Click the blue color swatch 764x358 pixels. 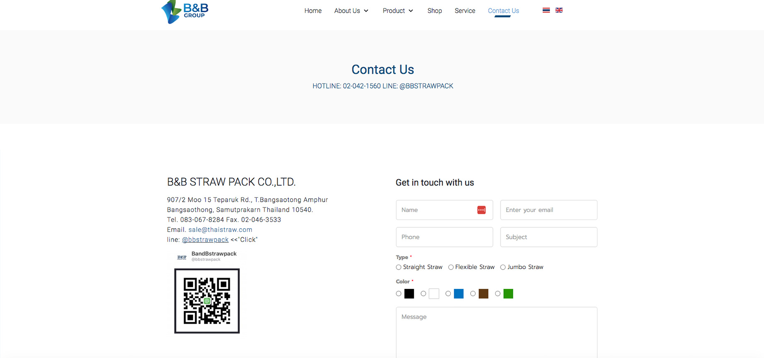click(459, 294)
